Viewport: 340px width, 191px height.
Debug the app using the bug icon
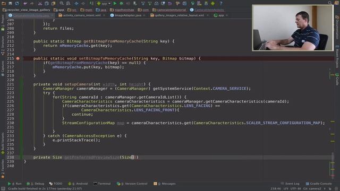122,3
